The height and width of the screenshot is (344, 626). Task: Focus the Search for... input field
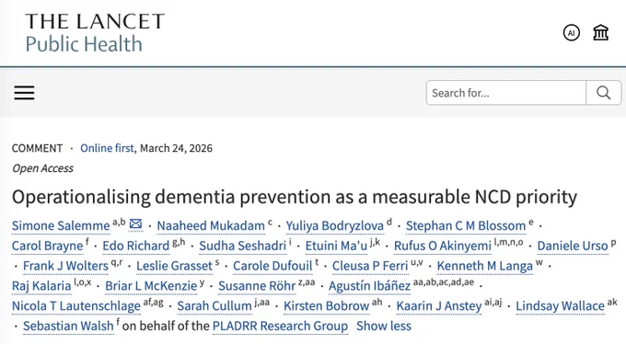pos(506,93)
